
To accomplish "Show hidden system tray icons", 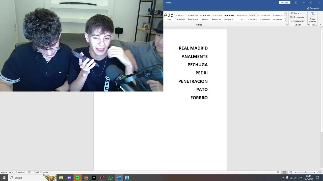I will tap(283, 178).
